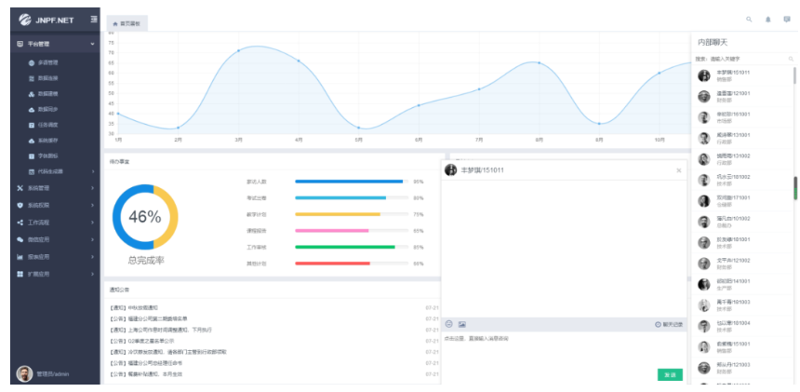Click the JNPF.NET logo
The width and height of the screenshot is (800, 392).
[47, 20]
